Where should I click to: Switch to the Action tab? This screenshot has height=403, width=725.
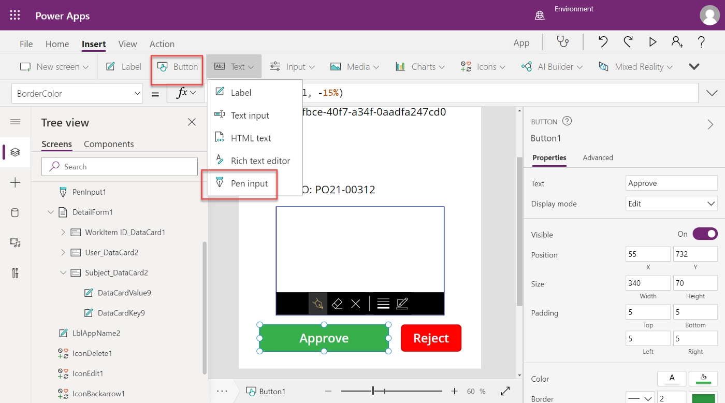[162, 44]
